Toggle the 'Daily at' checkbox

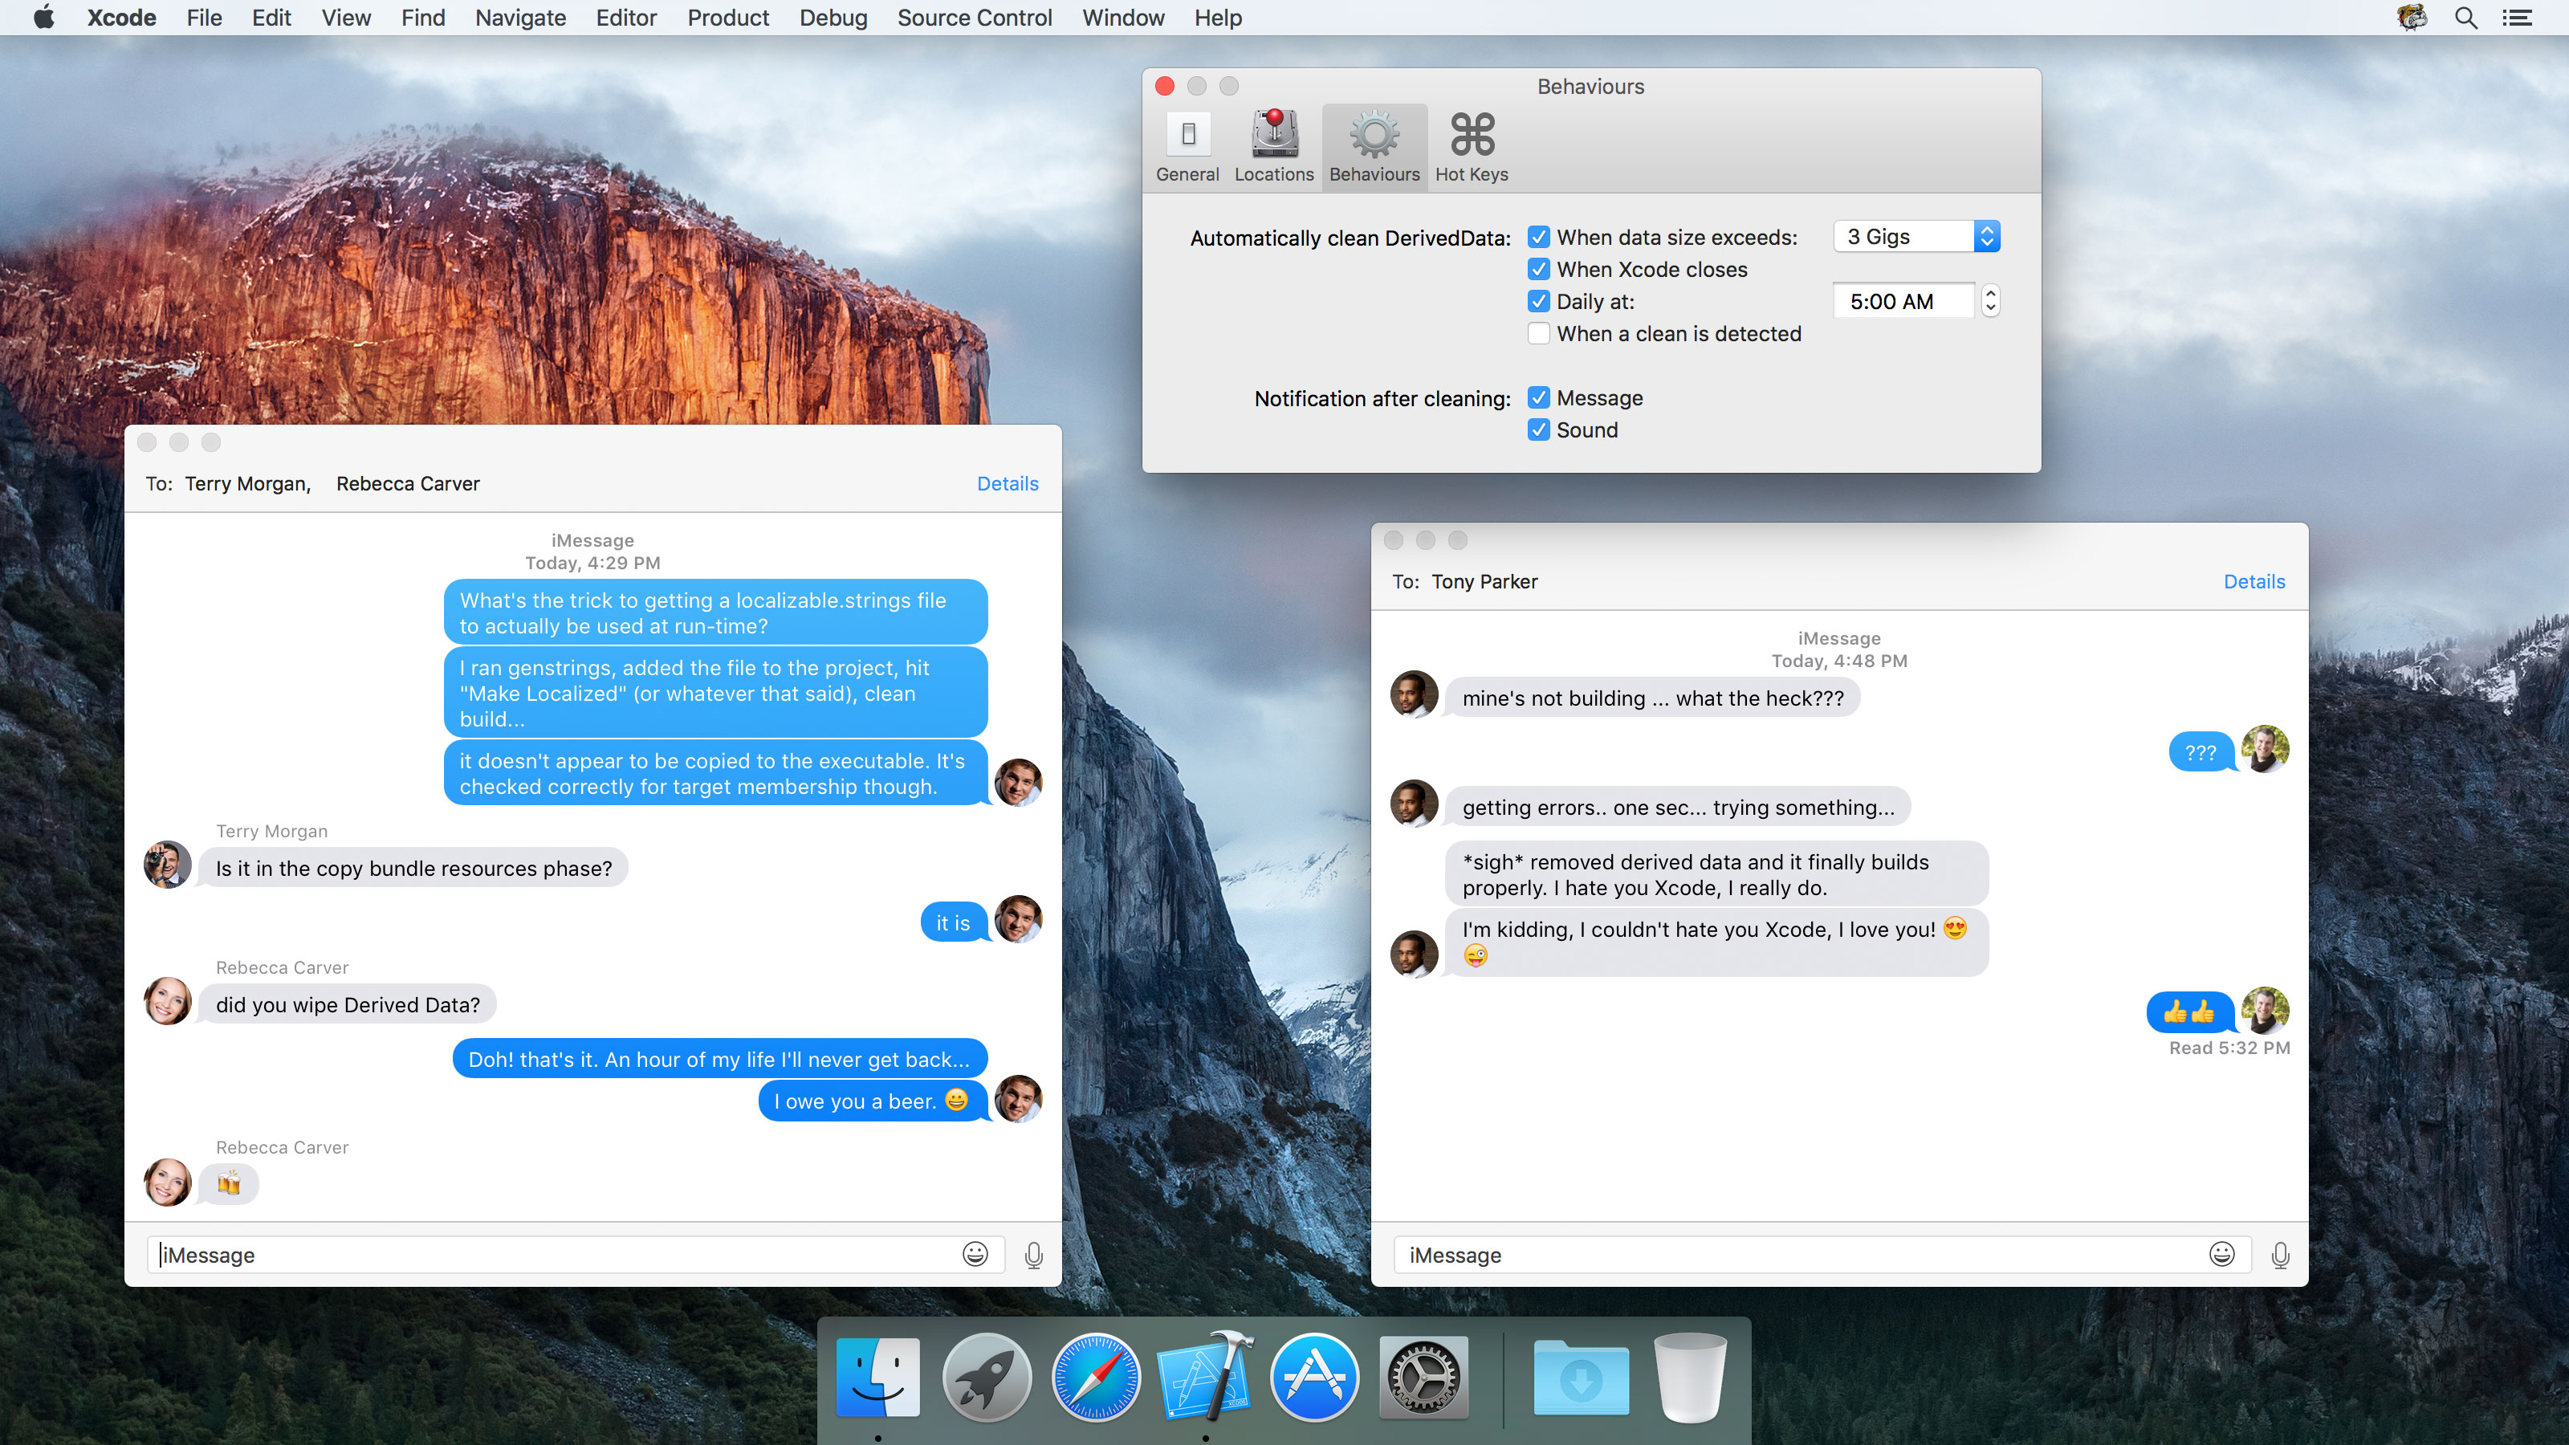[x=1539, y=301]
